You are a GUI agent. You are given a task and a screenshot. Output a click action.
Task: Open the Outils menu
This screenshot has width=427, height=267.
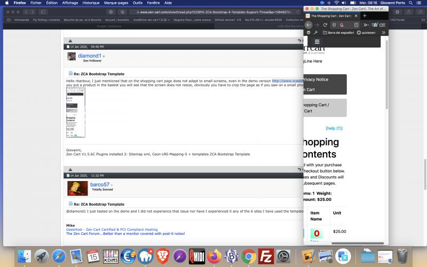(x=138, y=3)
